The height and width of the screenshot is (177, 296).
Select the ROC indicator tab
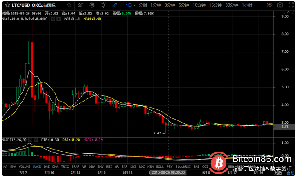point(142,167)
